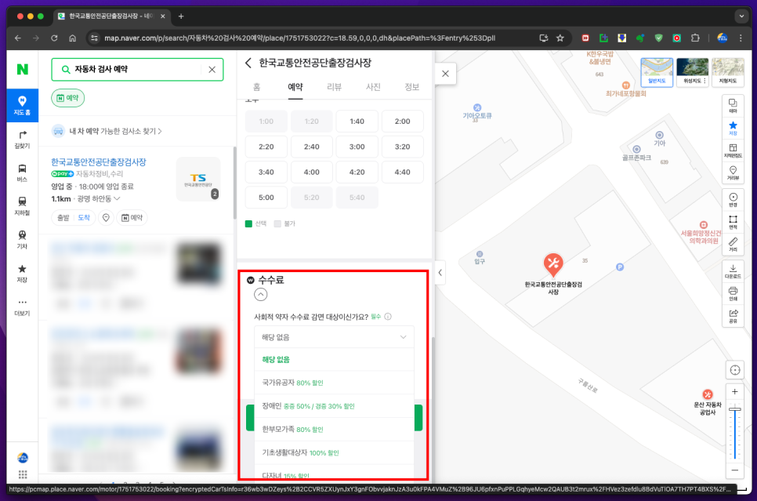The image size is (757, 501).
Task: Select the 반경 radius measurement tool
Action: [733, 199]
